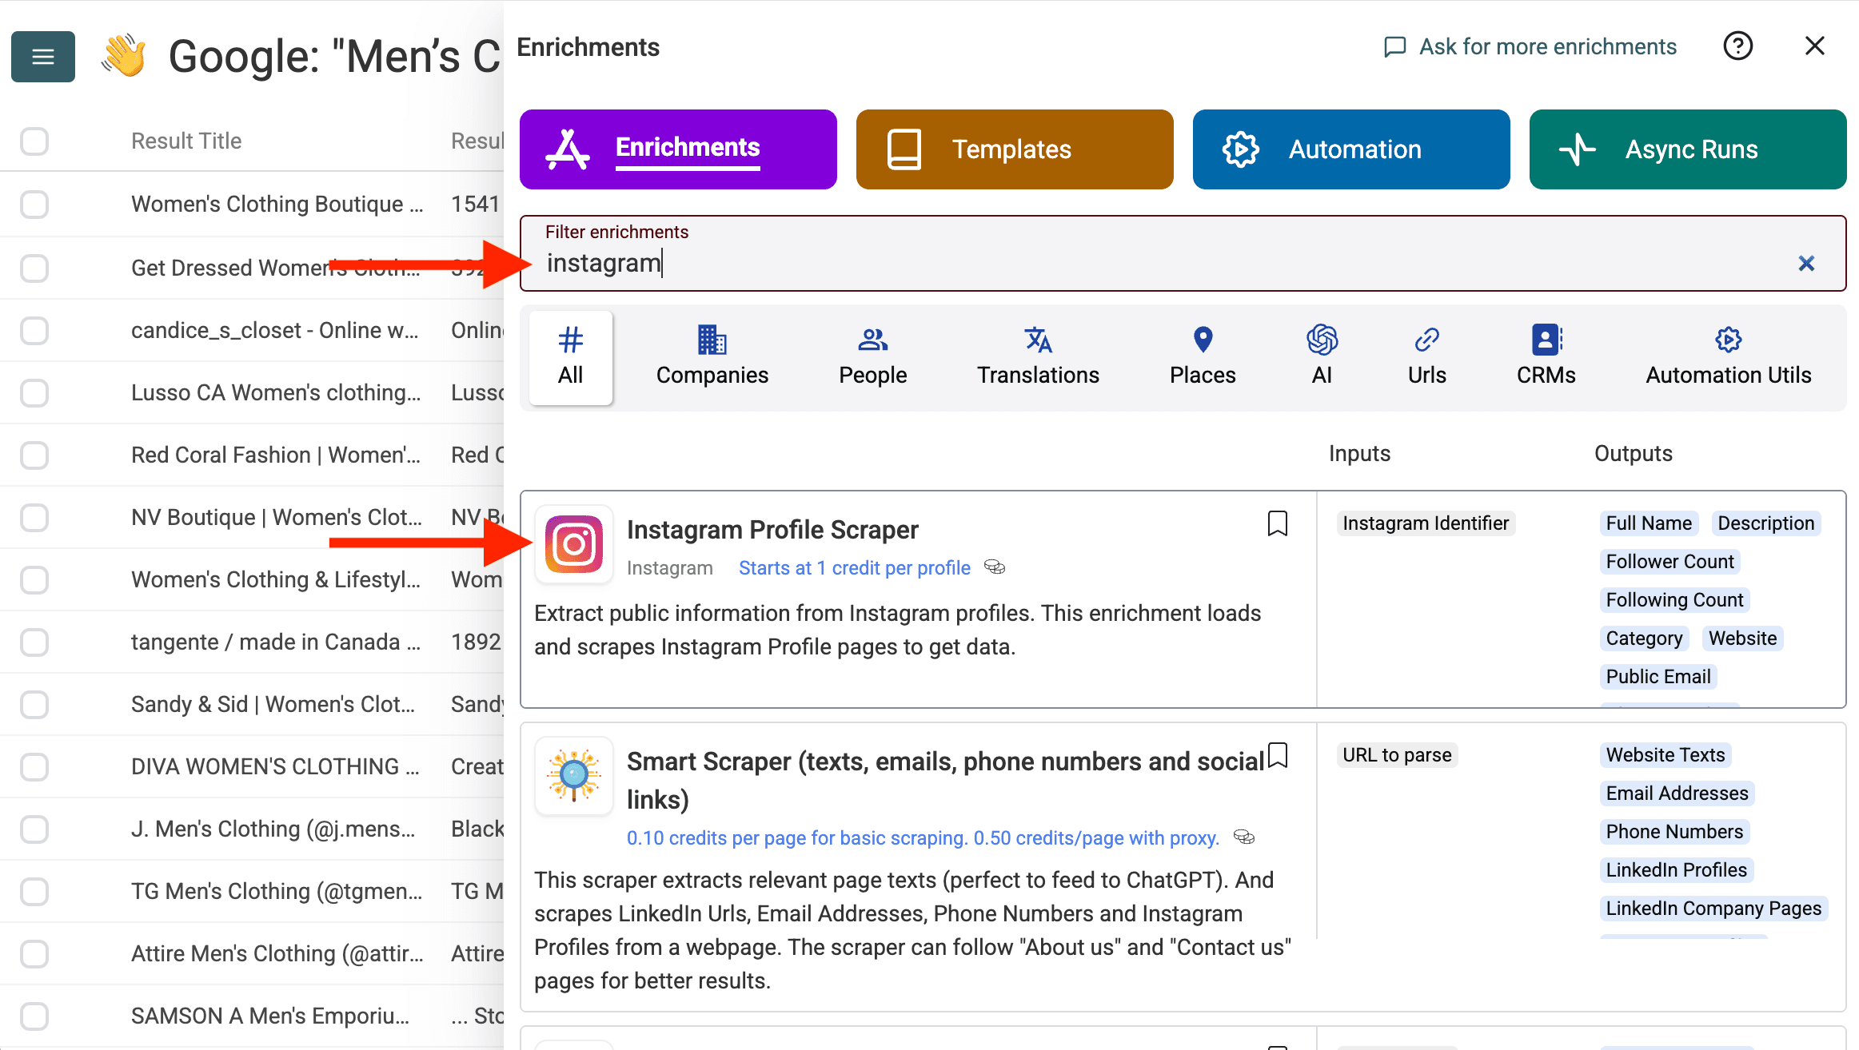This screenshot has width=1859, height=1050.
Task: Switch to the Async Runs tab
Action: [x=1687, y=149]
